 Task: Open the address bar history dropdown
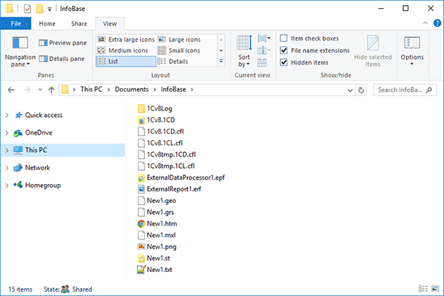[350, 90]
